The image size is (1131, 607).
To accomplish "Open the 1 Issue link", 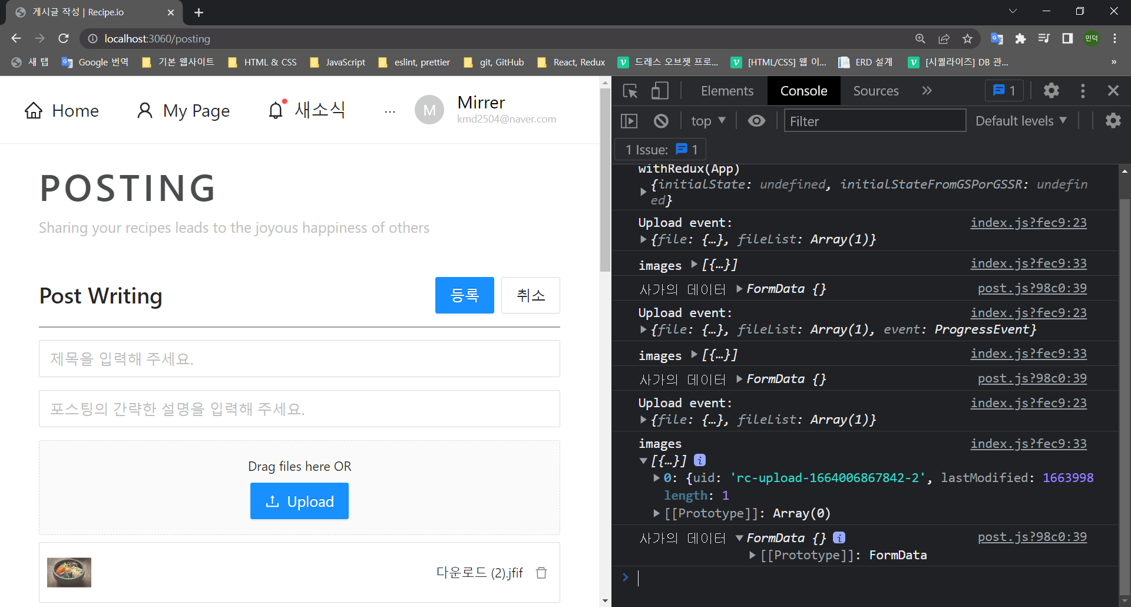I will click(661, 150).
